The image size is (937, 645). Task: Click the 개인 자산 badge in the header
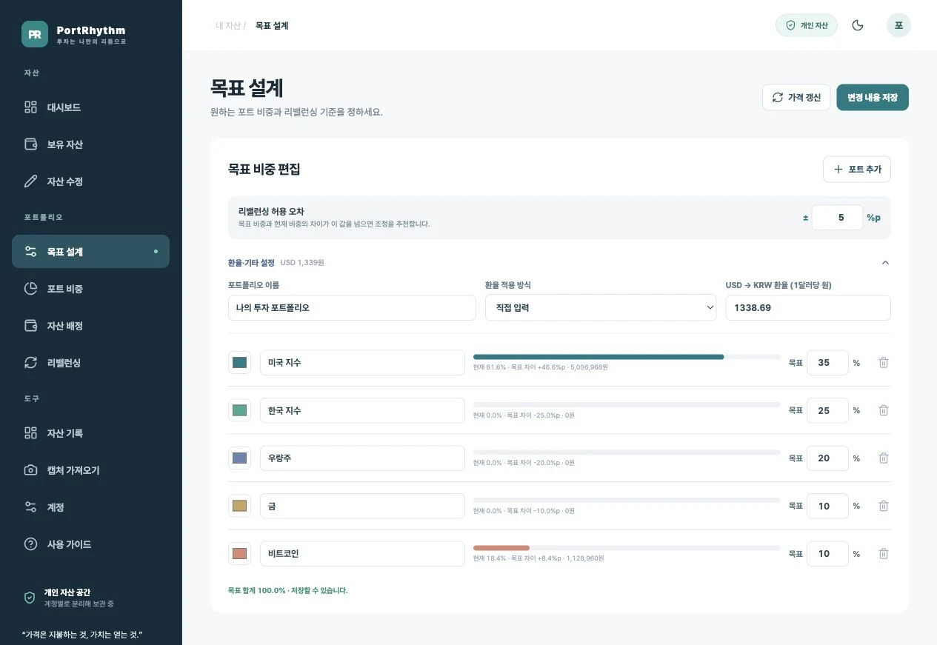[807, 25]
